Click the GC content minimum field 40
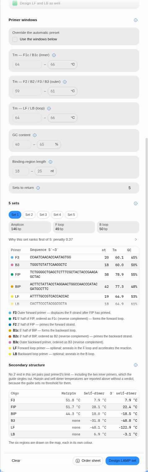The height and width of the screenshot is (472, 148). pyautogui.click(x=22, y=145)
